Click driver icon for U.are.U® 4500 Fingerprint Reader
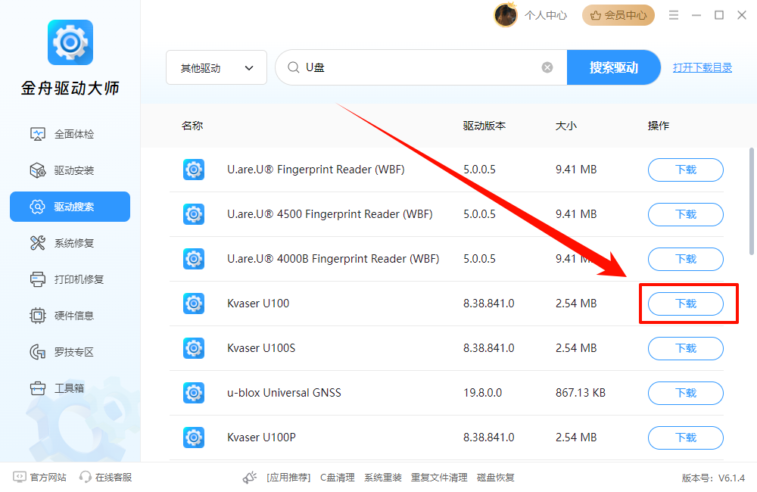This screenshot has width=757, height=492. click(x=194, y=214)
